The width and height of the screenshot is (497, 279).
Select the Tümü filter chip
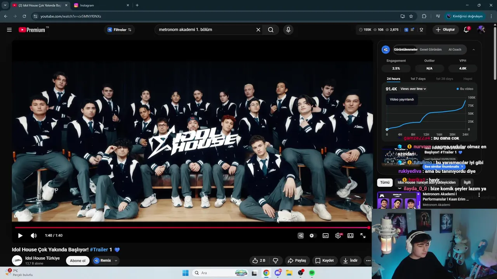click(x=385, y=183)
